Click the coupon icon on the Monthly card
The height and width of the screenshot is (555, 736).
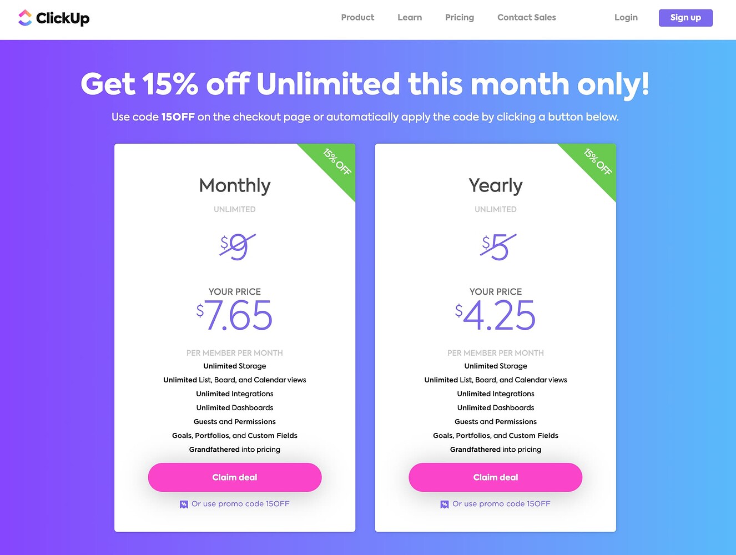click(184, 504)
